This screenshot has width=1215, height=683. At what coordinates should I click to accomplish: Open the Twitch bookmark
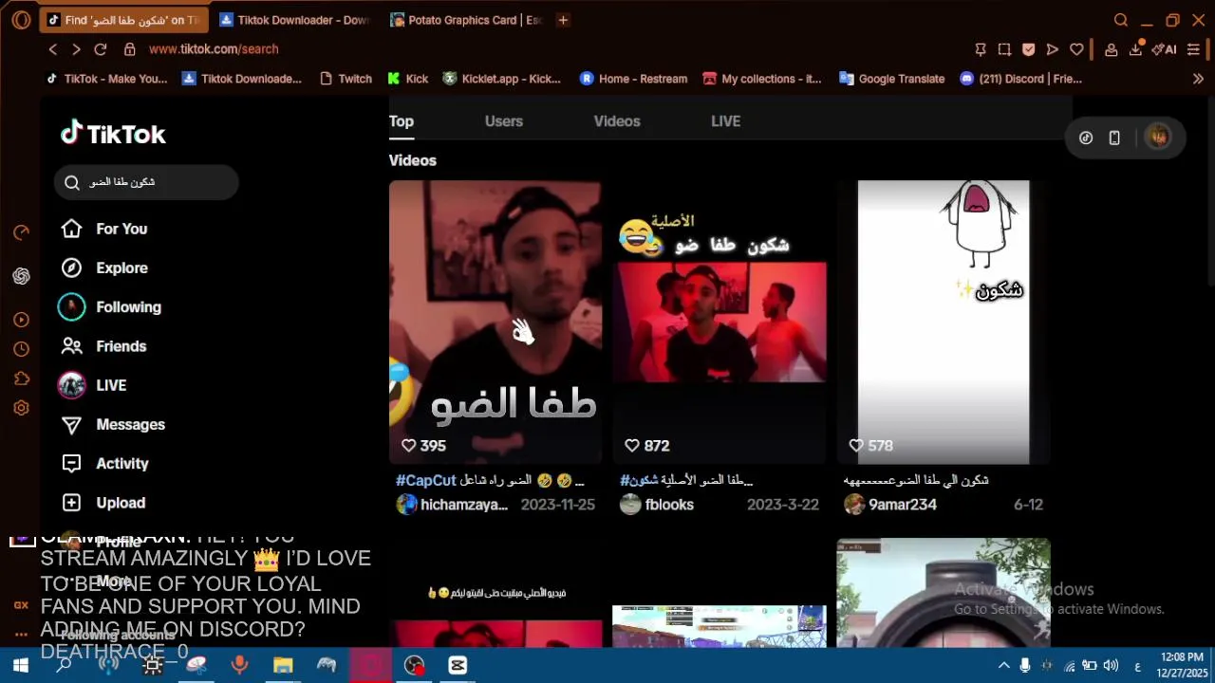(346, 79)
